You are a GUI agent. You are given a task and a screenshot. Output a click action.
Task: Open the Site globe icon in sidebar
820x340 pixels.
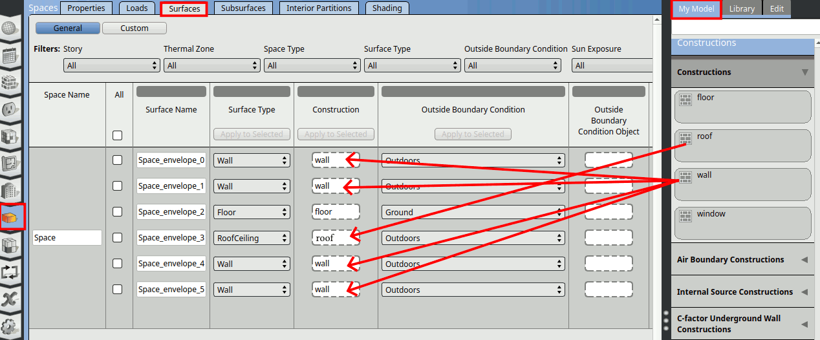[10, 29]
